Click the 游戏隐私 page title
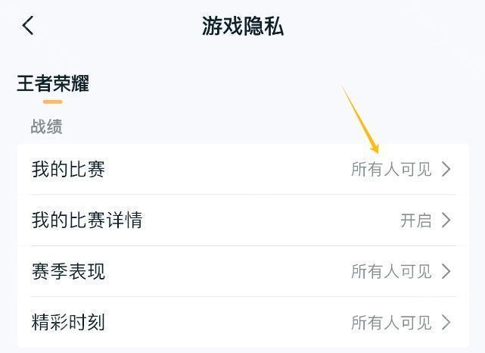This screenshot has width=485, height=353. pyautogui.click(x=242, y=26)
